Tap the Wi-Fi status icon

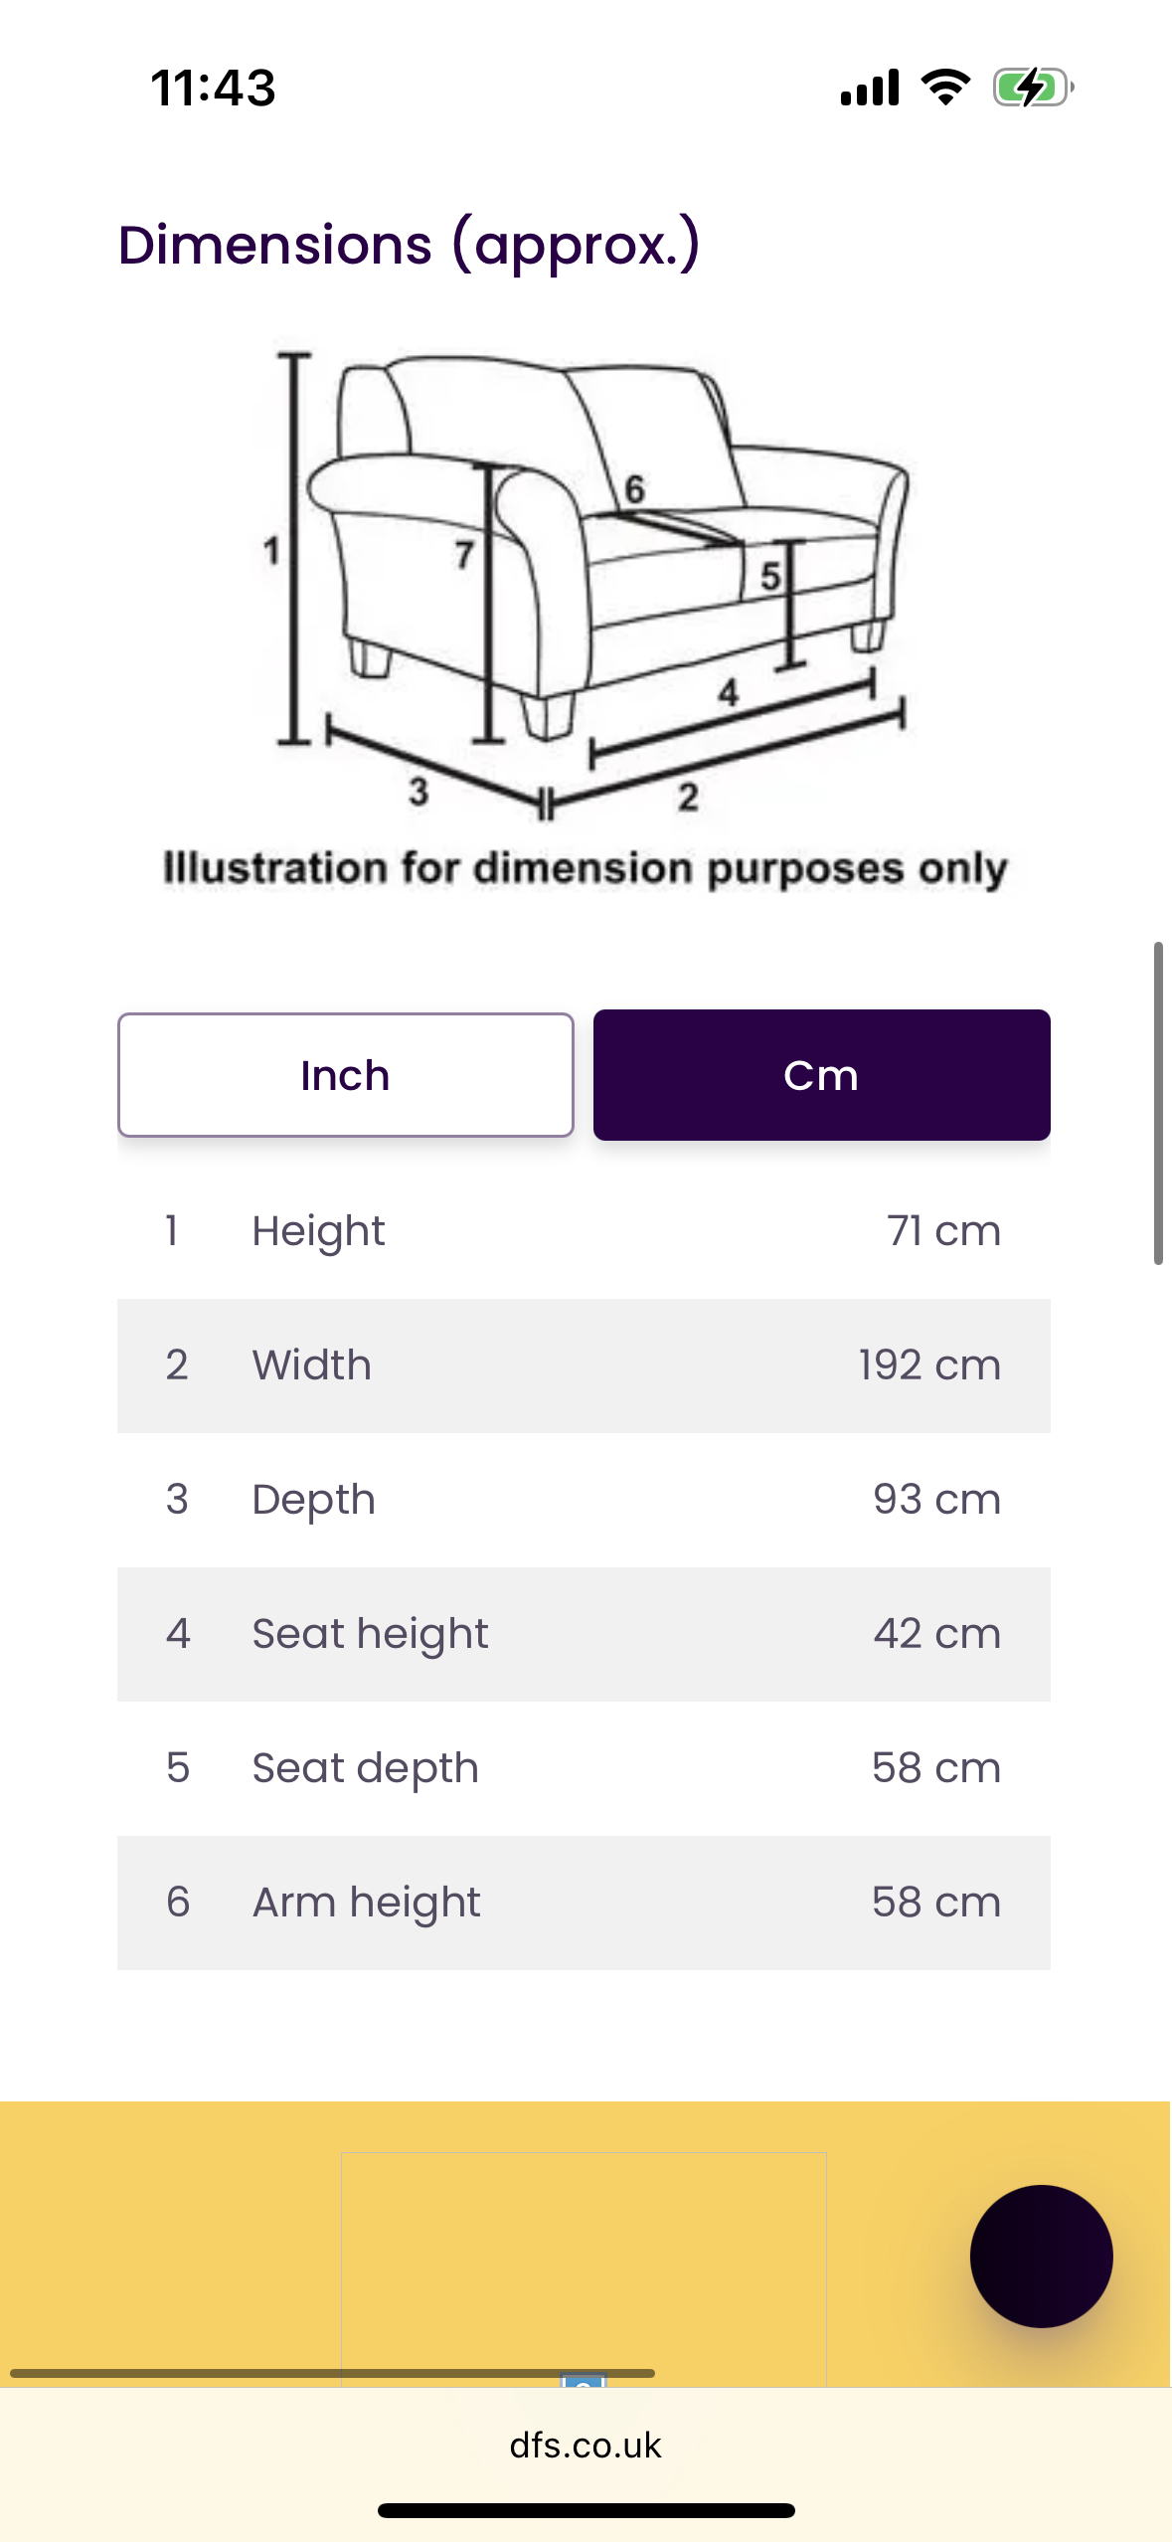click(x=945, y=88)
